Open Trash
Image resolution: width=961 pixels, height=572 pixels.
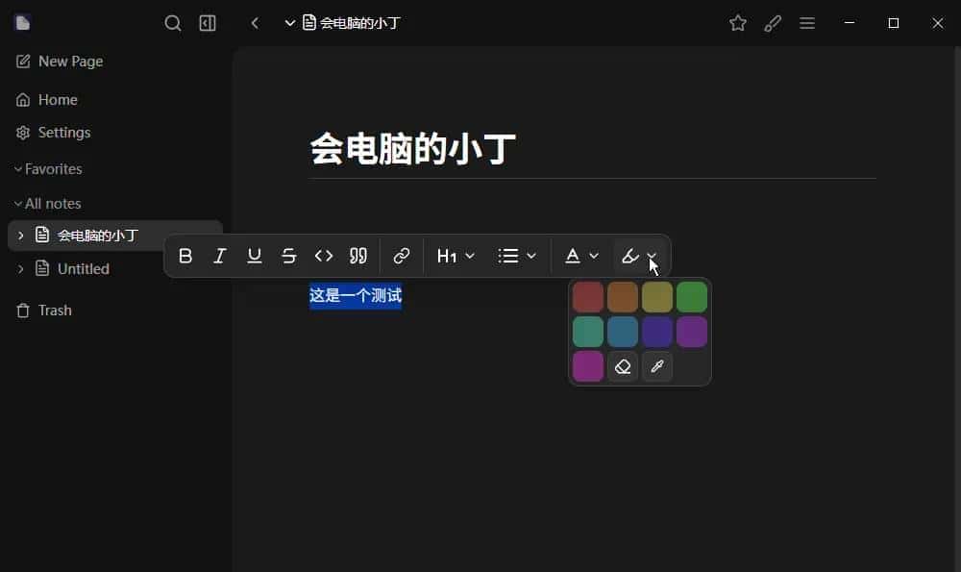(x=56, y=310)
